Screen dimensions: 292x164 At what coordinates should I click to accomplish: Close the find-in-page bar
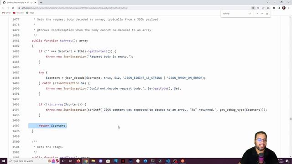[x=267, y=14]
